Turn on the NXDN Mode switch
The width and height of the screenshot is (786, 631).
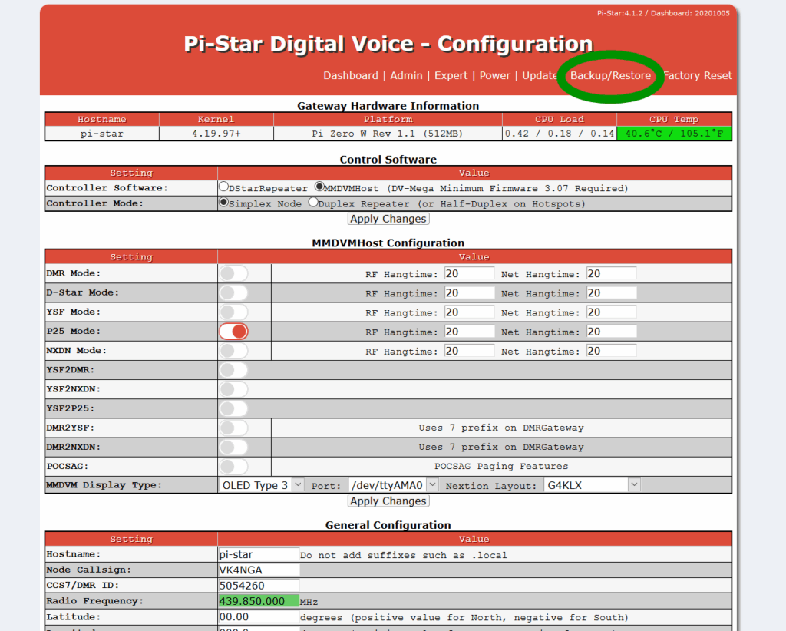click(x=233, y=351)
